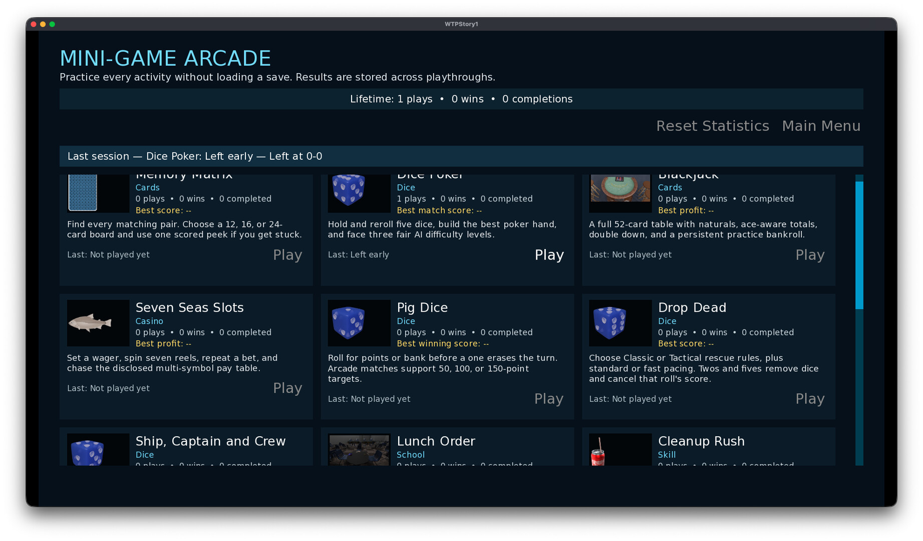The height and width of the screenshot is (541, 923).
Task: Click the Drop Dead blue die icon
Action: (x=609, y=323)
